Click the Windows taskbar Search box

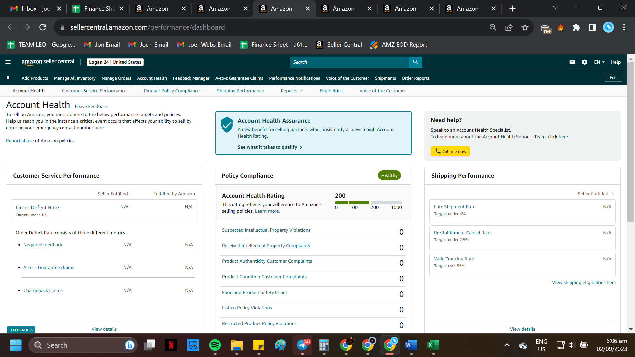[x=83, y=345]
